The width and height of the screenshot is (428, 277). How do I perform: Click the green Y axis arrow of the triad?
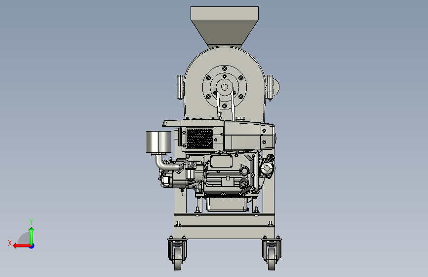click(32, 236)
